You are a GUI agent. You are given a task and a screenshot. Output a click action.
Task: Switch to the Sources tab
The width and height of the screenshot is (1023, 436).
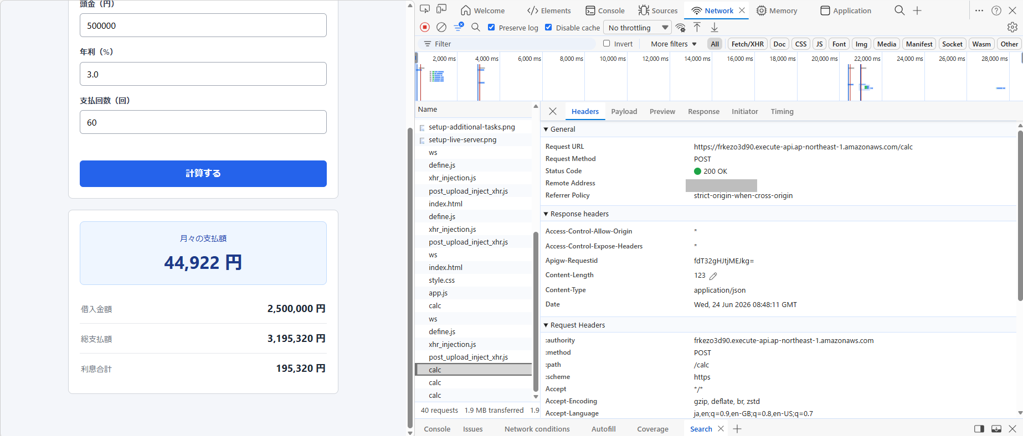click(657, 11)
